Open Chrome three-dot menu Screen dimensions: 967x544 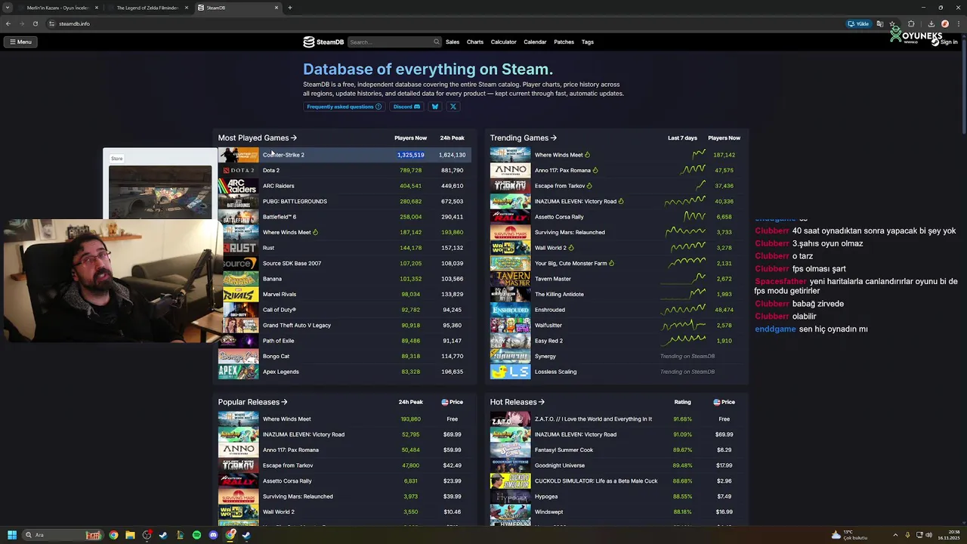(x=958, y=23)
